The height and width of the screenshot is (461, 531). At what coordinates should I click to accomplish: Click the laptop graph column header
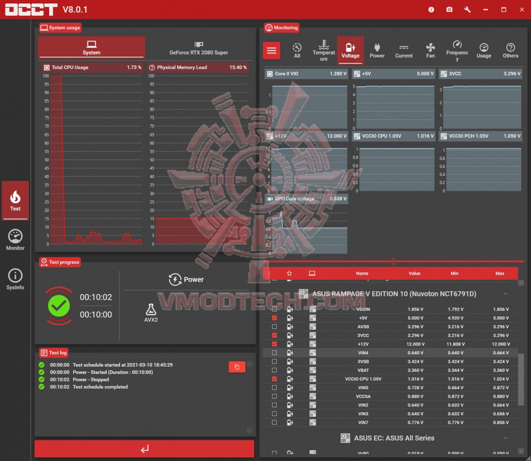312,273
